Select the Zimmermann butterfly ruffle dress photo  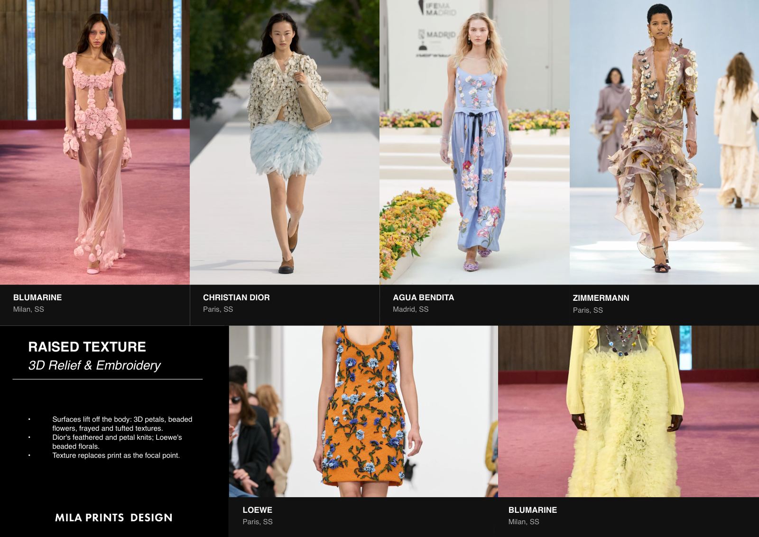point(664,142)
